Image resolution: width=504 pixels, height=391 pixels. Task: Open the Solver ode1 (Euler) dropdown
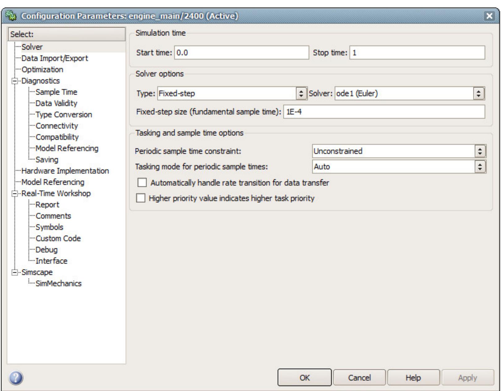(x=410, y=93)
